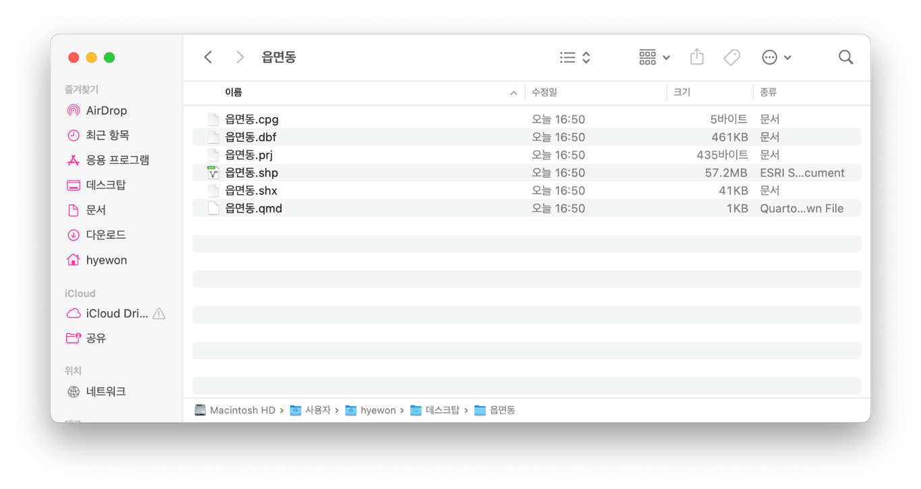This screenshot has height=489, width=921.
Task: Open the more actions ellipsis menu
Action: (x=776, y=57)
